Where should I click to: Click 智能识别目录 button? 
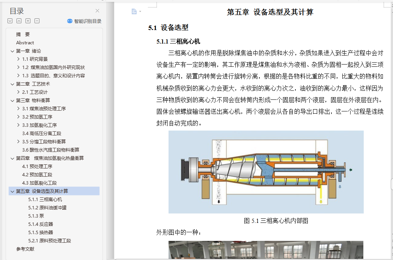pos(84,21)
